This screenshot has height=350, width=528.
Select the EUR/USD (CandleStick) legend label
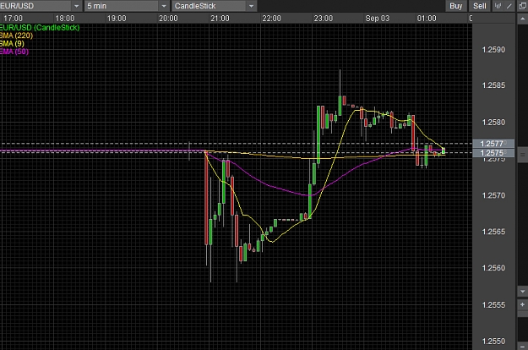pyautogui.click(x=40, y=28)
